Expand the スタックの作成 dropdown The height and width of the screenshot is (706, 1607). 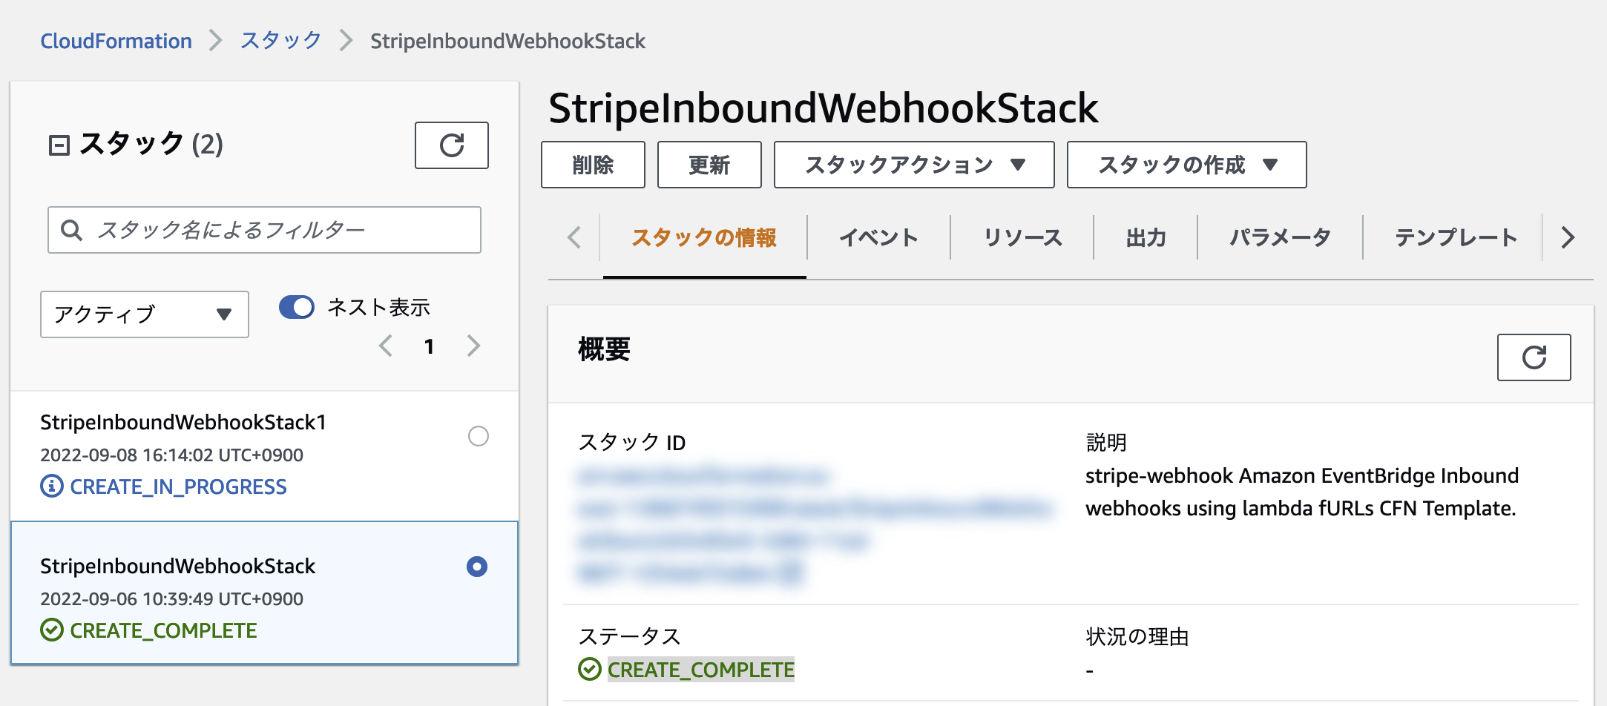[x=1186, y=165]
